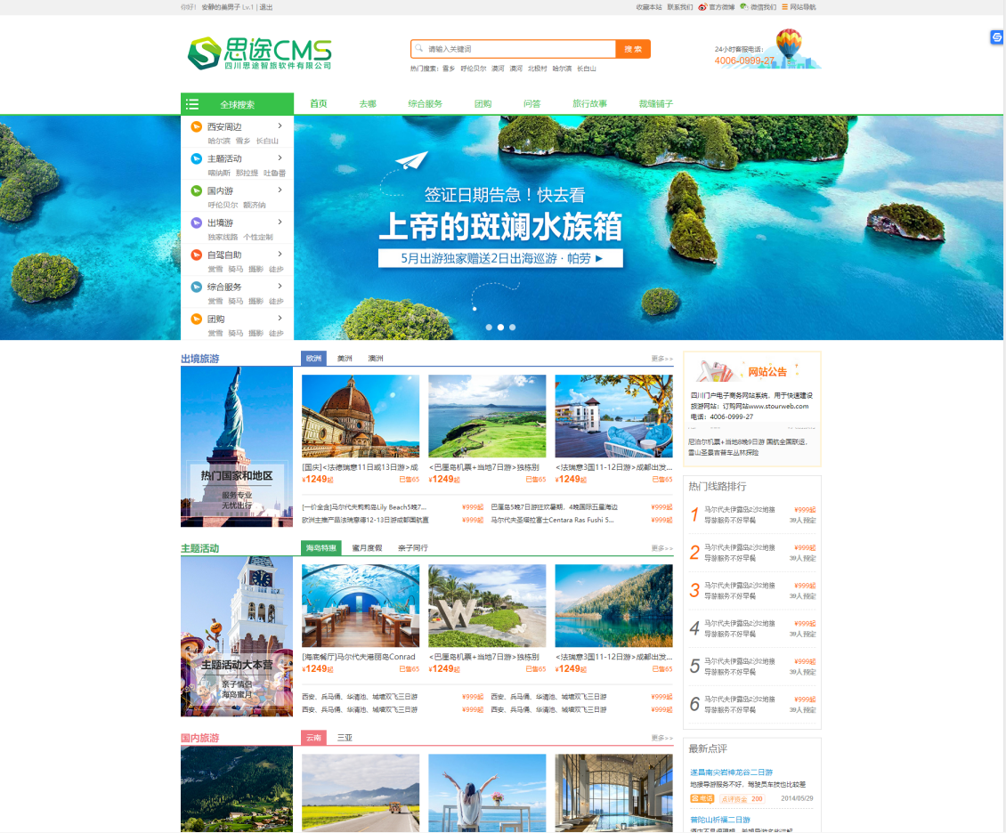The image size is (1006, 833).
Task: Click the blue floating widget at right edge
Action: coord(997,37)
